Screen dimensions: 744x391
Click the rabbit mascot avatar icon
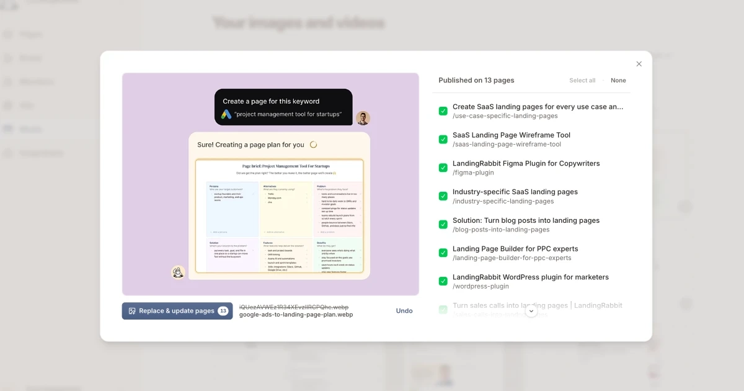coord(178,272)
